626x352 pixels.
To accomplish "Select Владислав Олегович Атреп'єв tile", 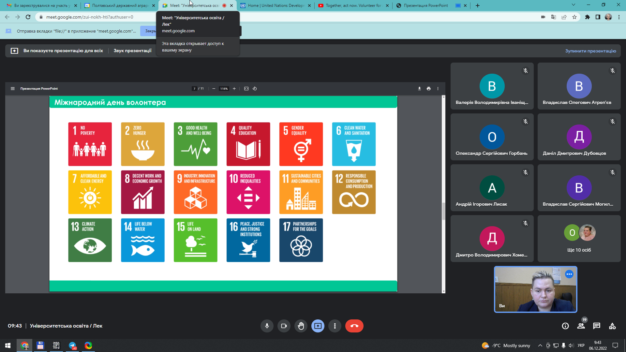I will click(x=579, y=86).
